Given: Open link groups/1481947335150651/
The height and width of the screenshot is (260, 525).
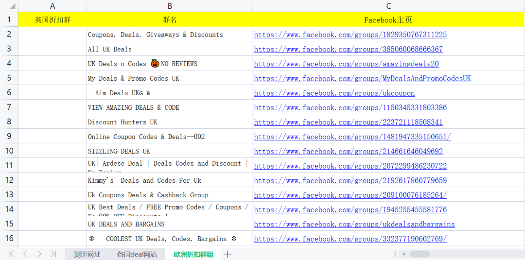Looking at the screenshot, I should pyautogui.click(x=352, y=137).
